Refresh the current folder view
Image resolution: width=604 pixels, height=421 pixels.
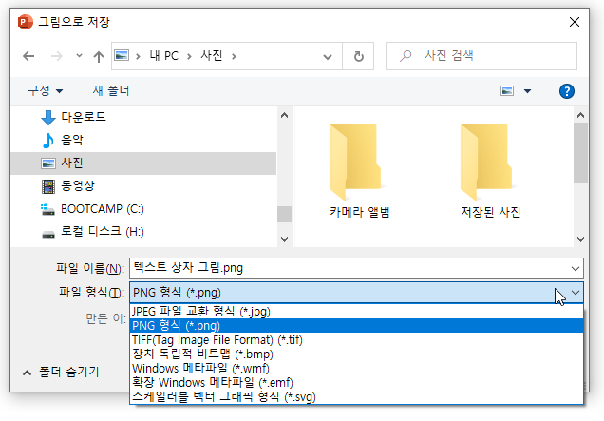358,57
